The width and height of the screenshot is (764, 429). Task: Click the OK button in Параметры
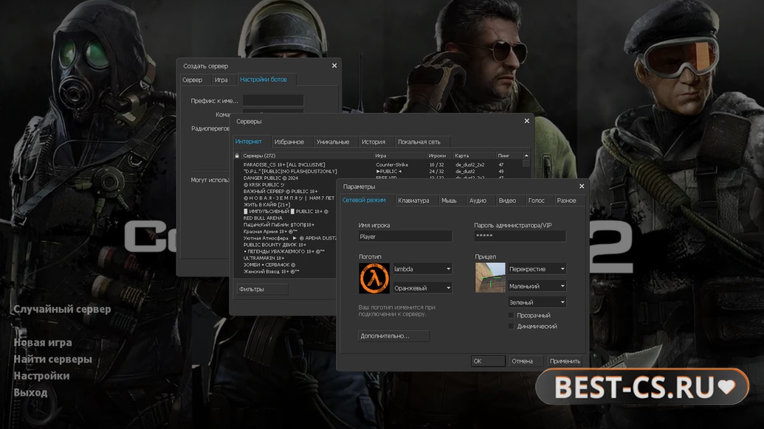[x=488, y=361]
